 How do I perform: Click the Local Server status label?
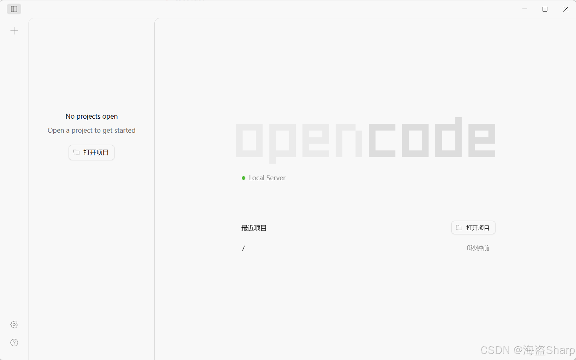point(267,178)
